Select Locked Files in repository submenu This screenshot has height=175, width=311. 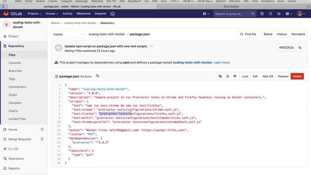pos(17,119)
